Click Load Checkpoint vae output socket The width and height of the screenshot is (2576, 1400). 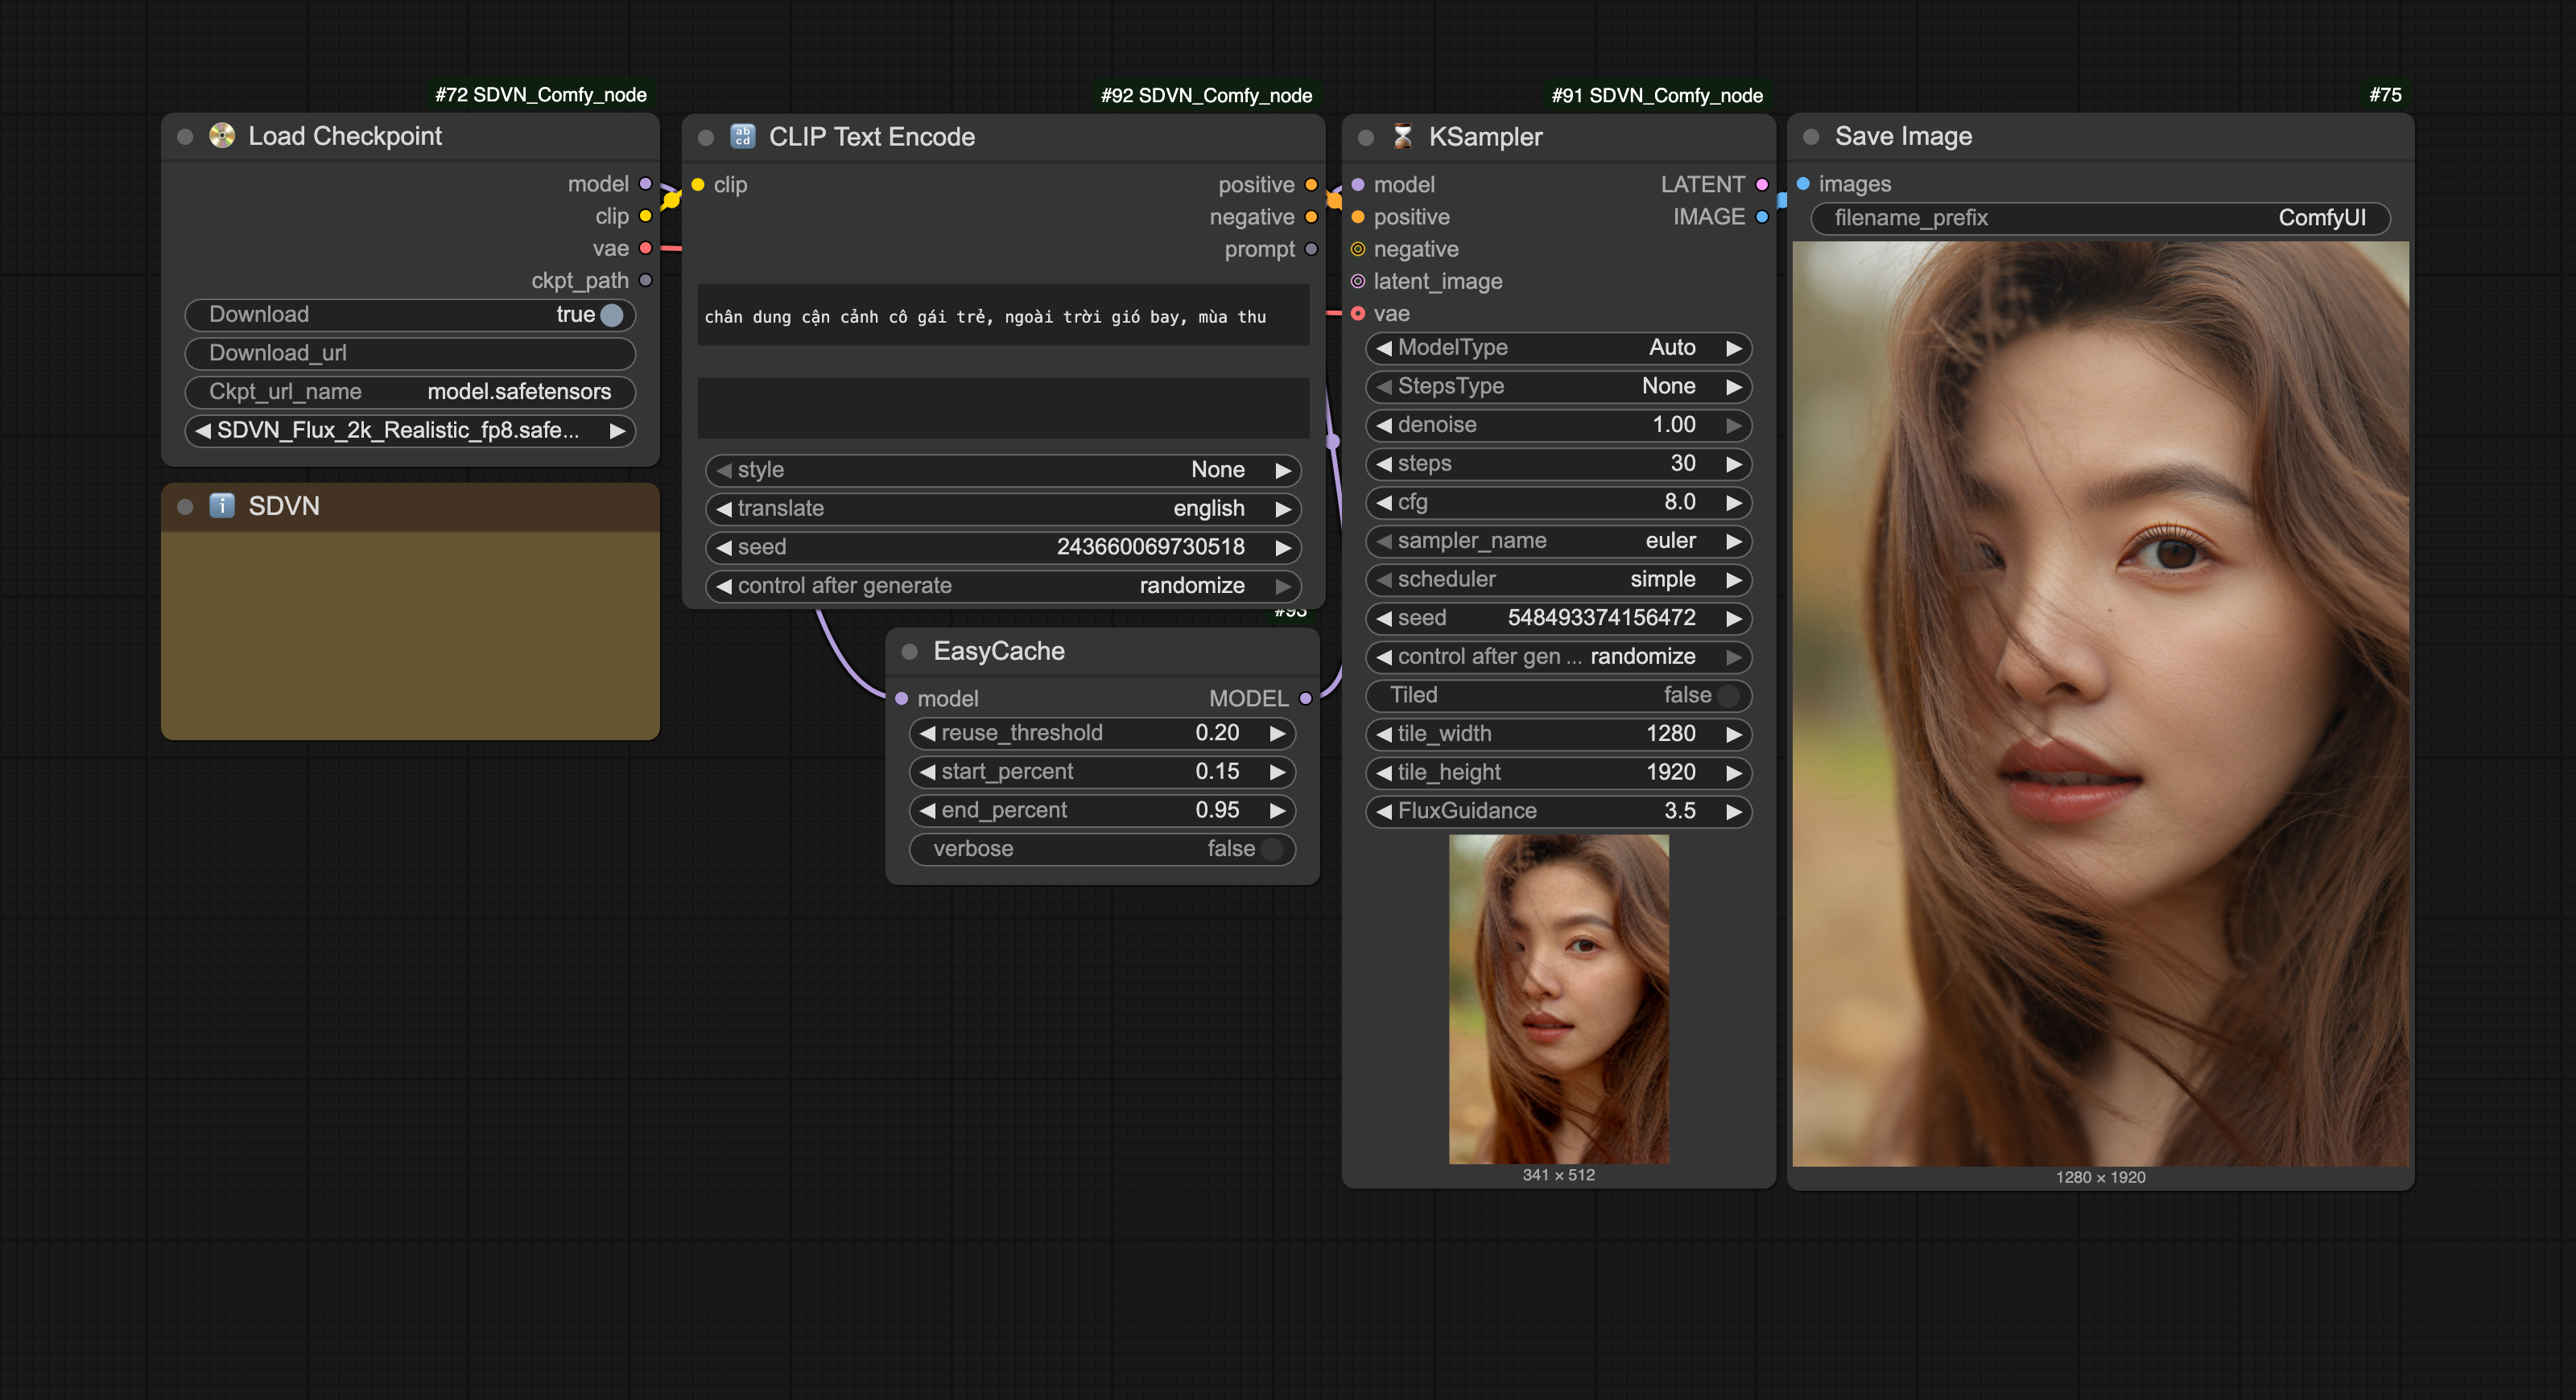(x=646, y=248)
